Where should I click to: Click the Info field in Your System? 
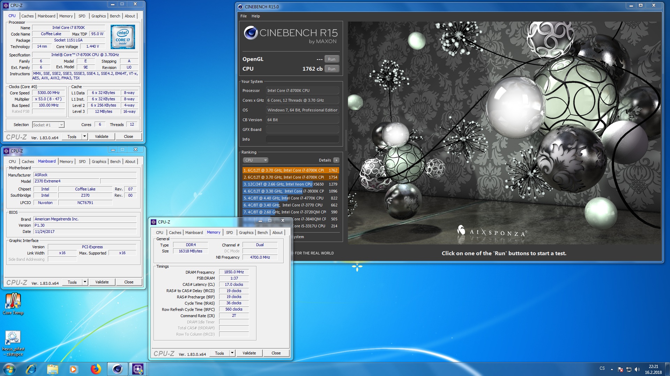(x=303, y=139)
